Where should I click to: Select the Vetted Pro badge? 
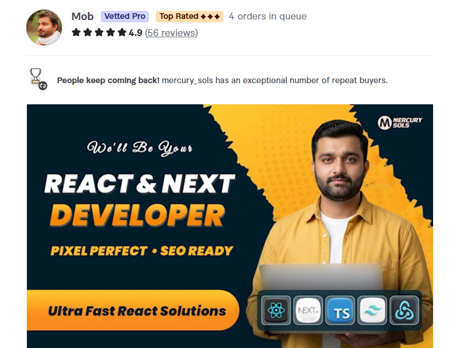(124, 16)
